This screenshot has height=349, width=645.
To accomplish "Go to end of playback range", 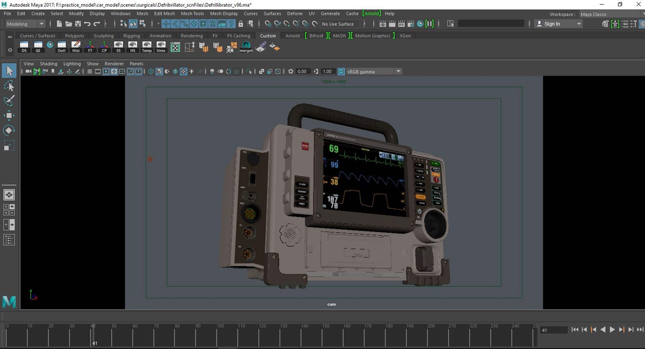I will coord(640,330).
